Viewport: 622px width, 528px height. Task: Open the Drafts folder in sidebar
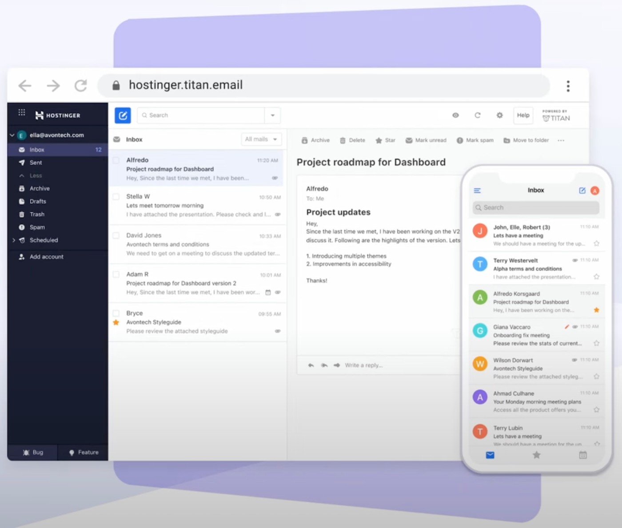pos(38,202)
